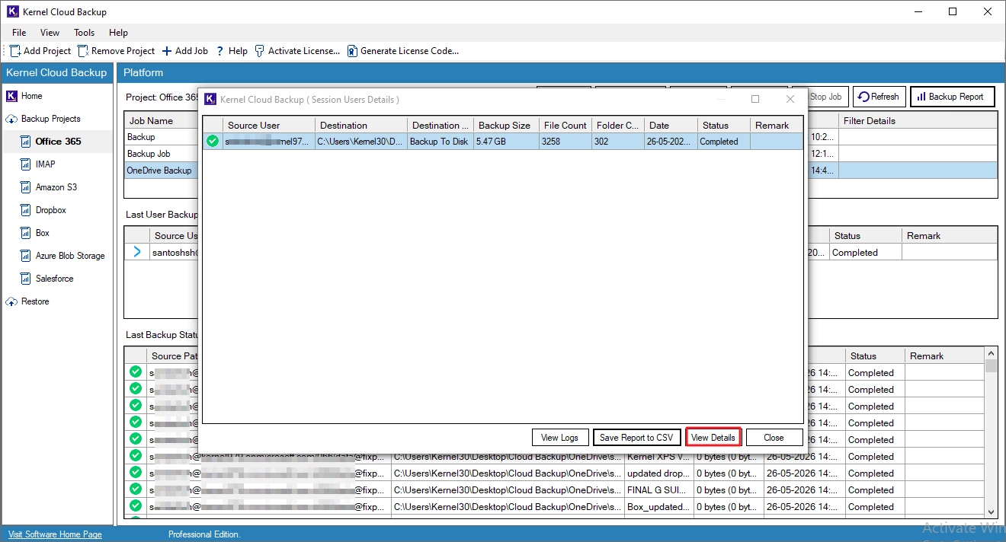Click Generate License Code in toolbar
This screenshot has width=1006, height=542.
pos(403,51)
